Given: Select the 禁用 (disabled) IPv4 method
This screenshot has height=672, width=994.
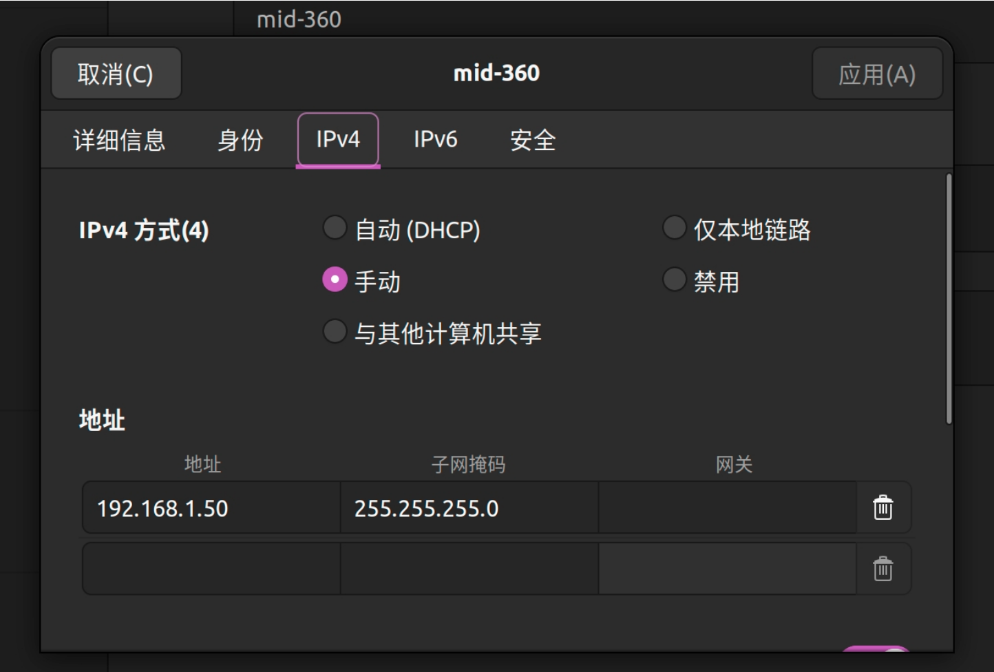Looking at the screenshot, I should 674,280.
